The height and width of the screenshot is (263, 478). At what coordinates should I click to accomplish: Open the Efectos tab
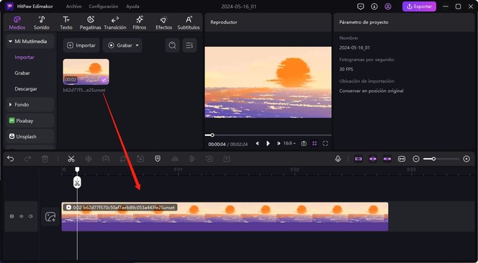pos(164,23)
